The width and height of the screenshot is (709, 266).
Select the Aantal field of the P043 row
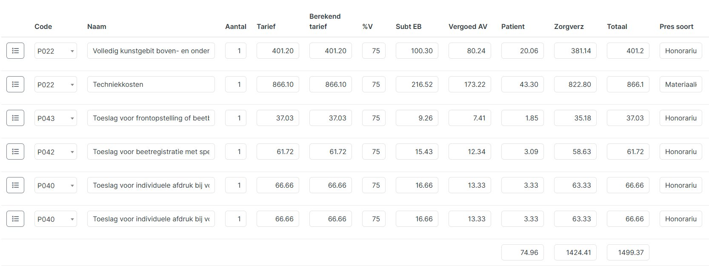click(235, 117)
